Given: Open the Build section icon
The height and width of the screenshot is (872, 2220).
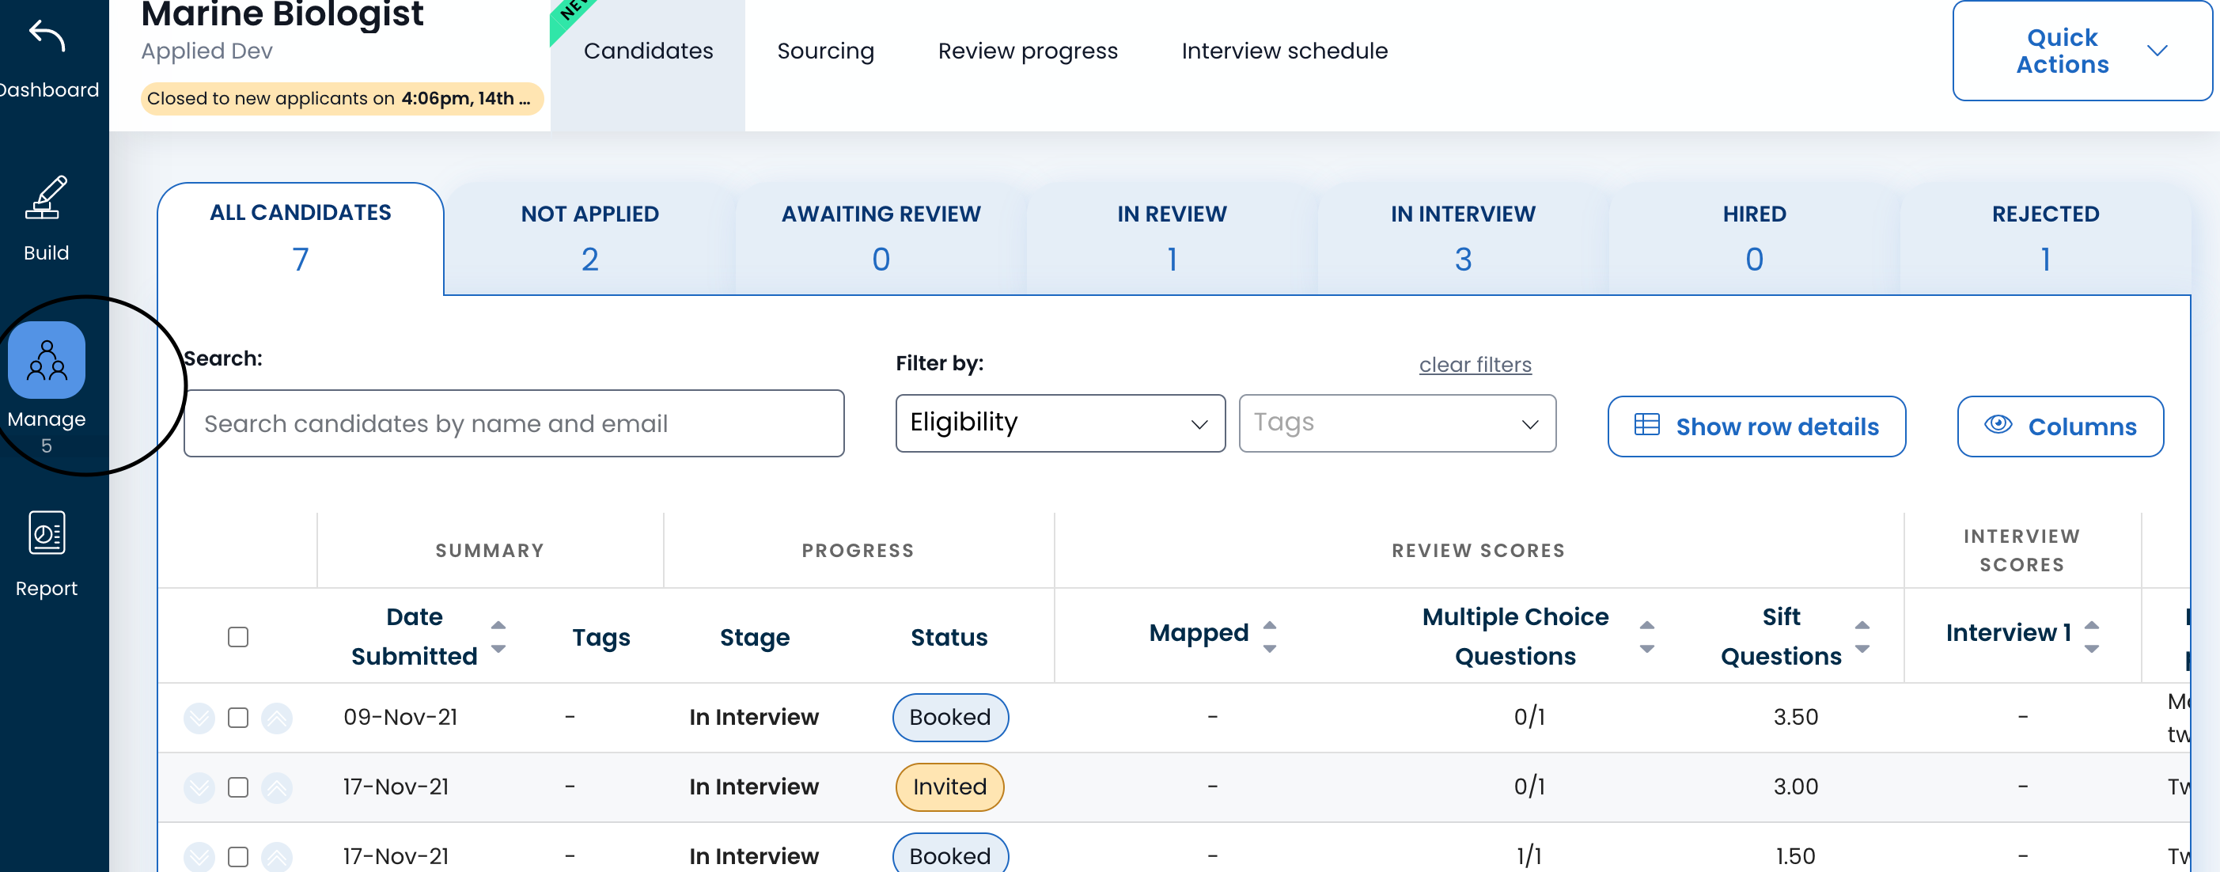Looking at the screenshot, I should 47,198.
